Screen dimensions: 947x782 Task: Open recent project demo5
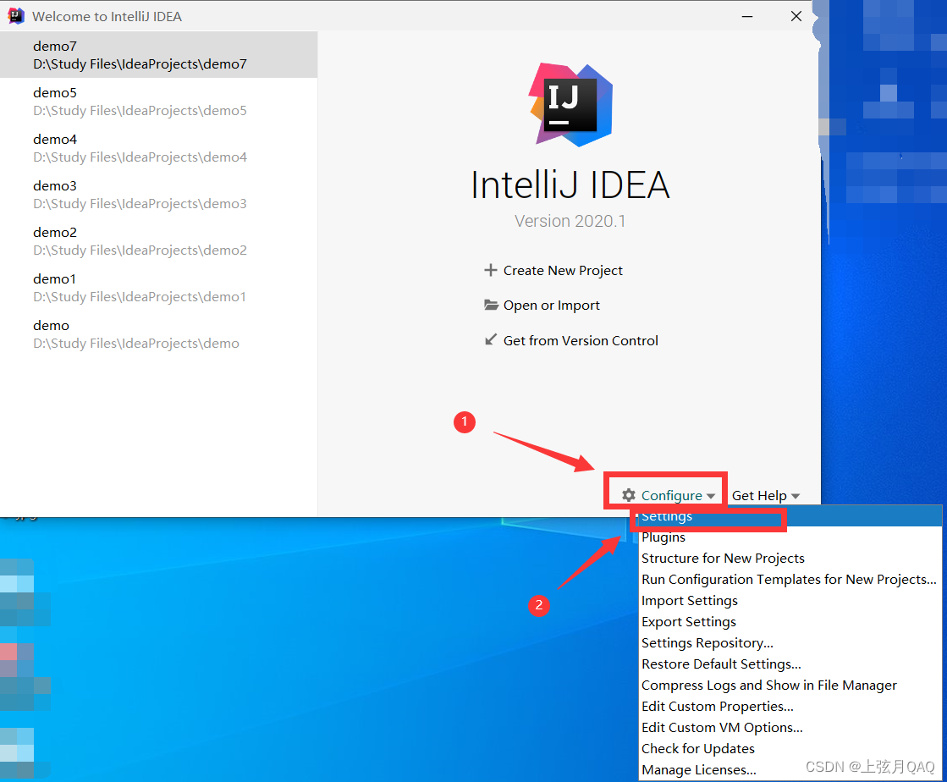click(x=158, y=101)
